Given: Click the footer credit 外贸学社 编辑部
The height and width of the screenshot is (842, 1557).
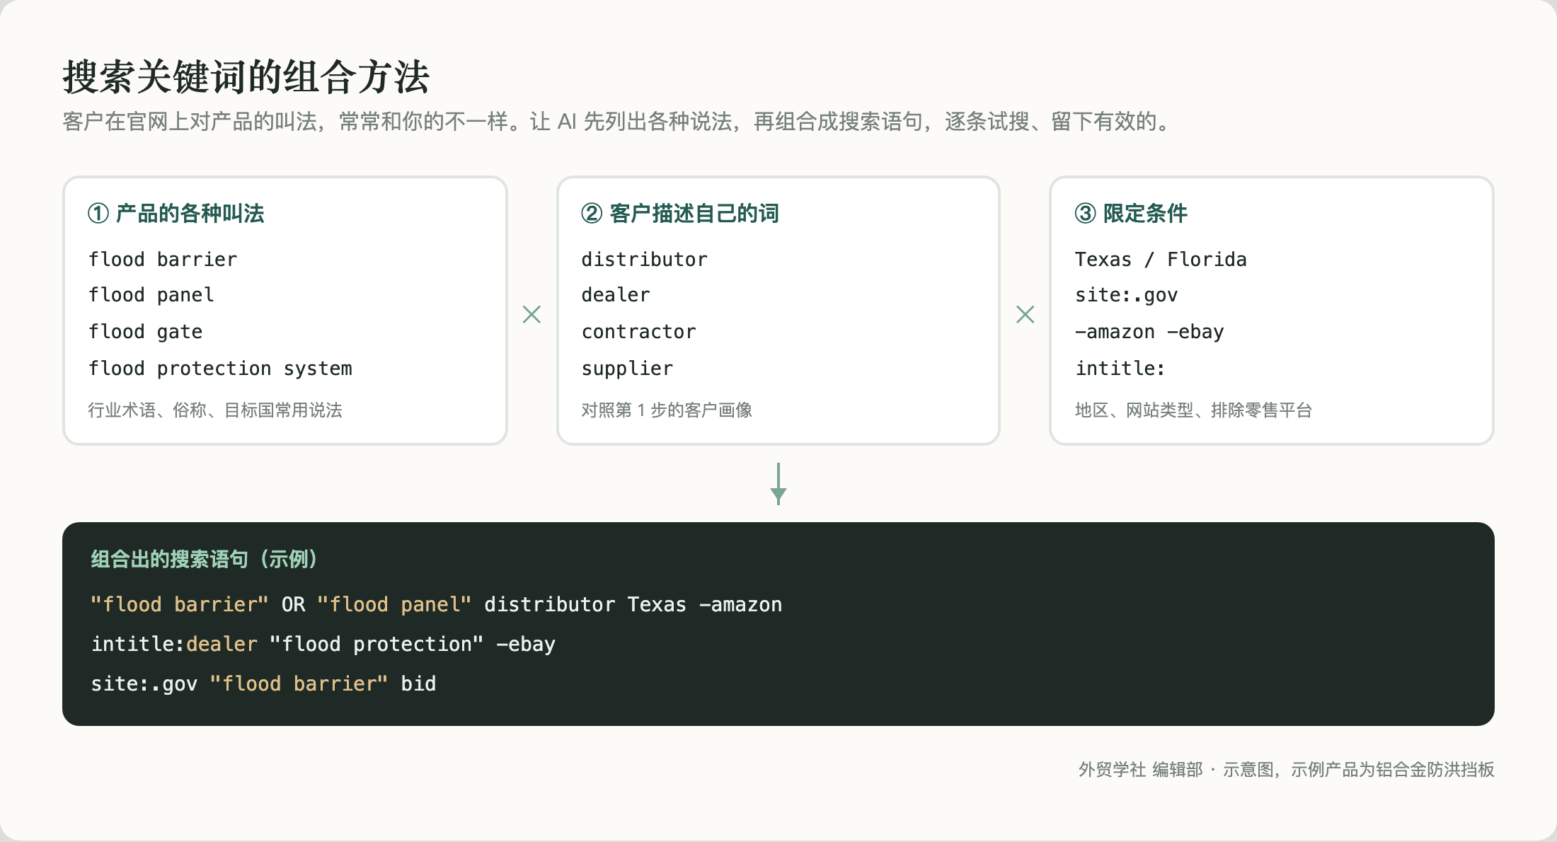Looking at the screenshot, I should coord(1140,769).
